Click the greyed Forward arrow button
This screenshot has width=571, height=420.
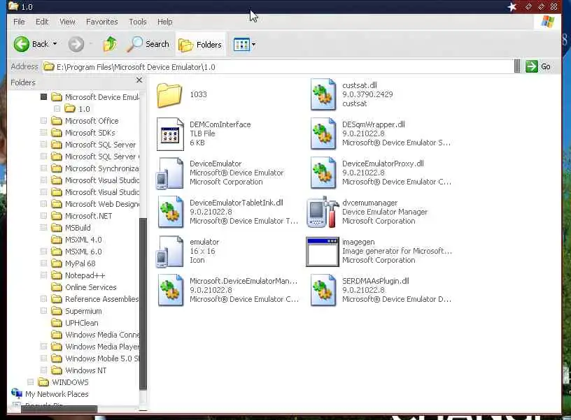(76, 44)
